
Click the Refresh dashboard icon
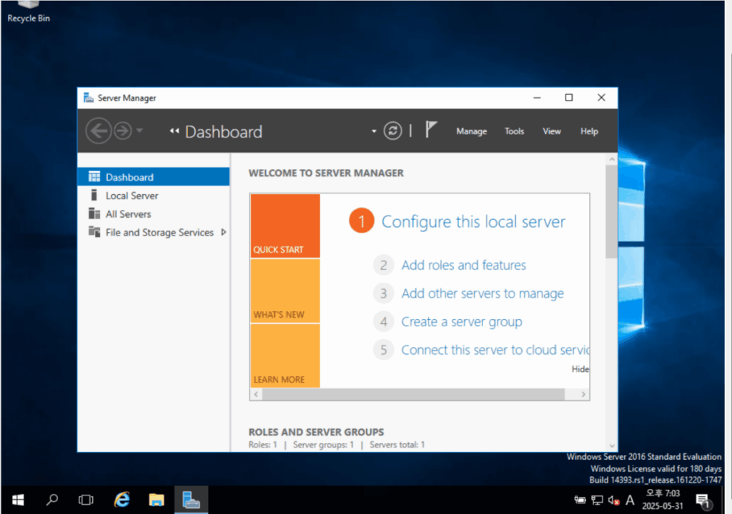coord(392,131)
